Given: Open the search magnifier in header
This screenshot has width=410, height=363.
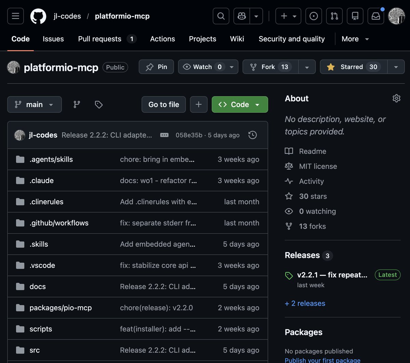Looking at the screenshot, I should point(221,16).
